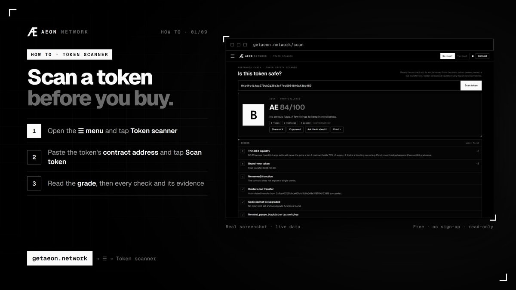Click the Copy result button
Viewport: 516px width, 290px height.
point(295,129)
